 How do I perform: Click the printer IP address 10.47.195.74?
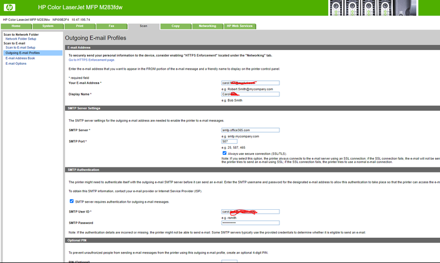[81, 20]
